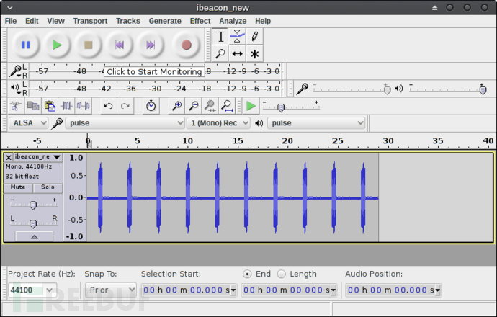Image resolution: width=497 pixels, height=317 pixels.
Task: Open the playback meter speaker menu
Action: tap(15, 88)
